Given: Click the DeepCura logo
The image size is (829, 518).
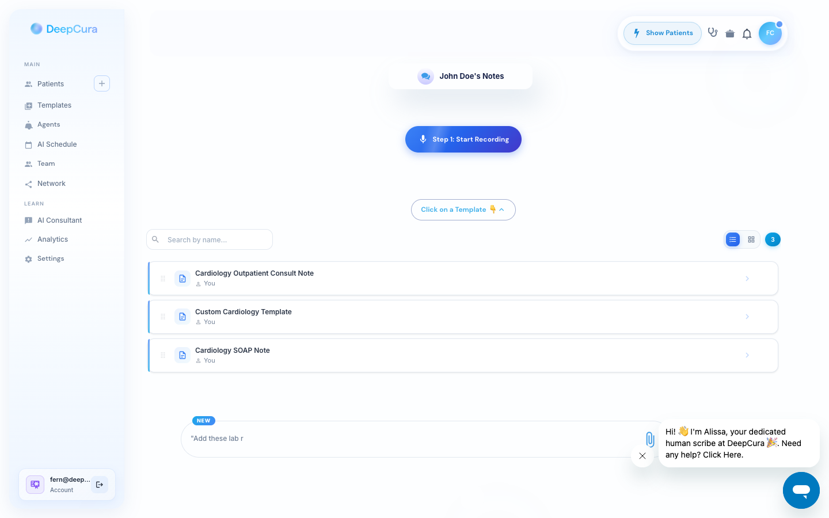Looking at the screenshot, I should [x=64, y=29].
